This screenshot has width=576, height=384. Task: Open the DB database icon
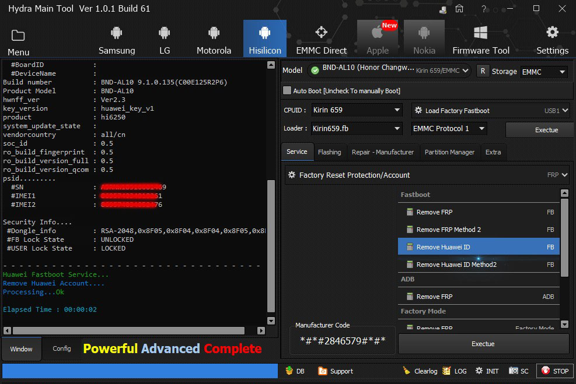[295, 371]
